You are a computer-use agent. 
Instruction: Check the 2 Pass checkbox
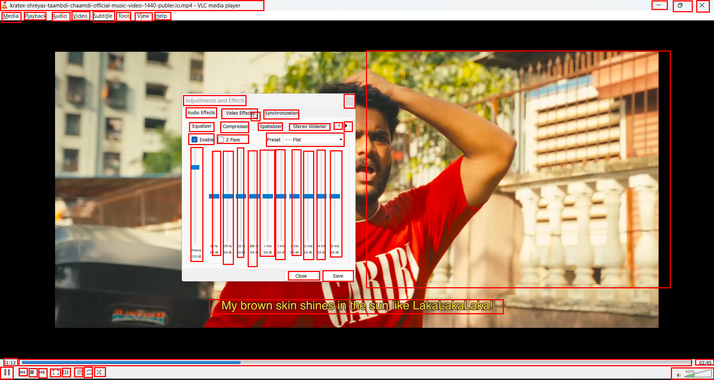(x=221, y=140)
